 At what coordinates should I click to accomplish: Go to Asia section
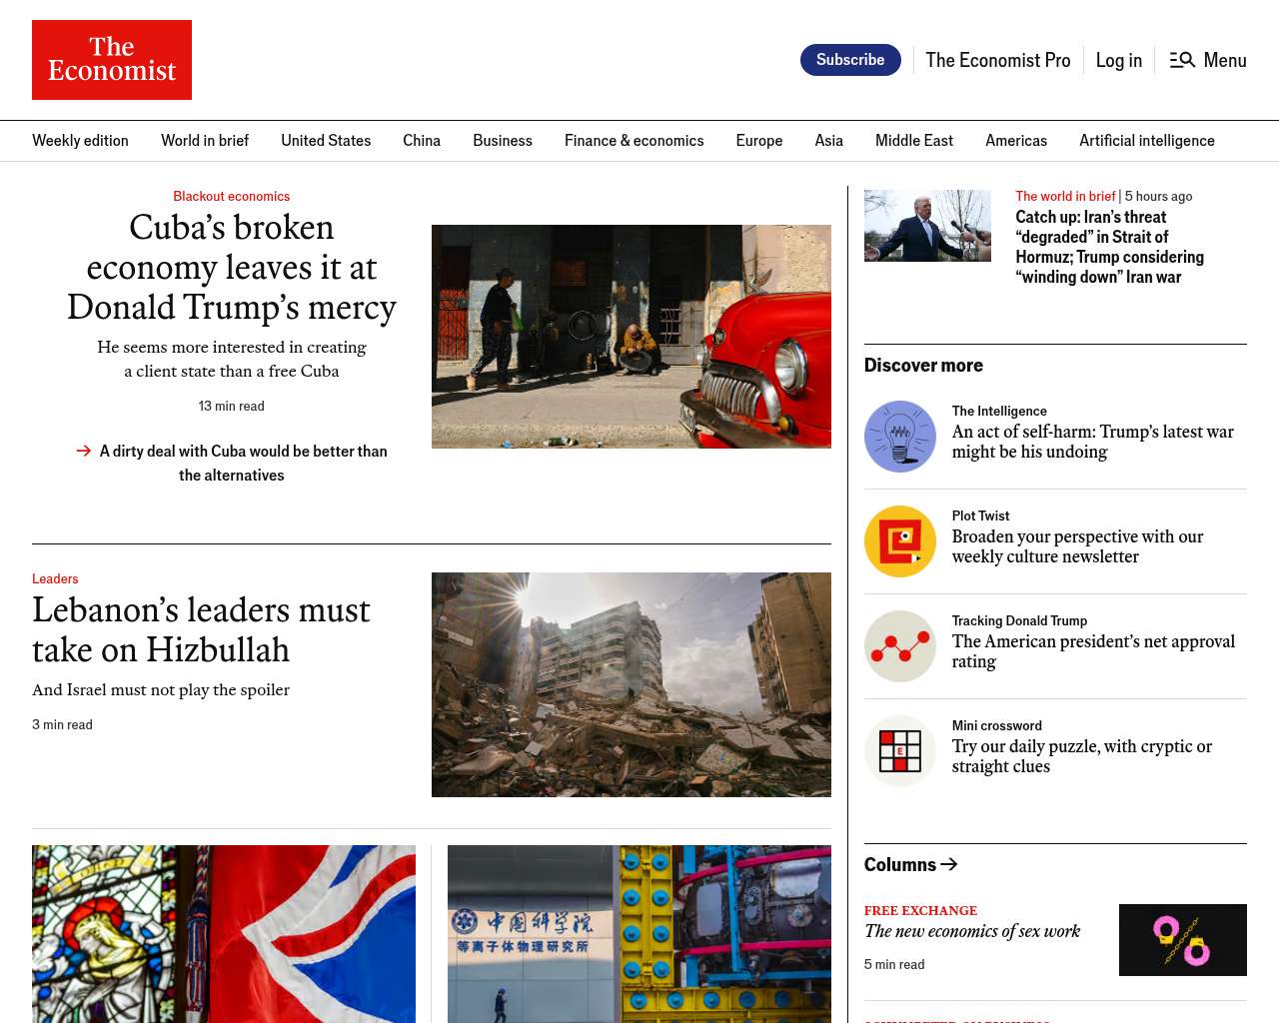(x=829, y=141)
